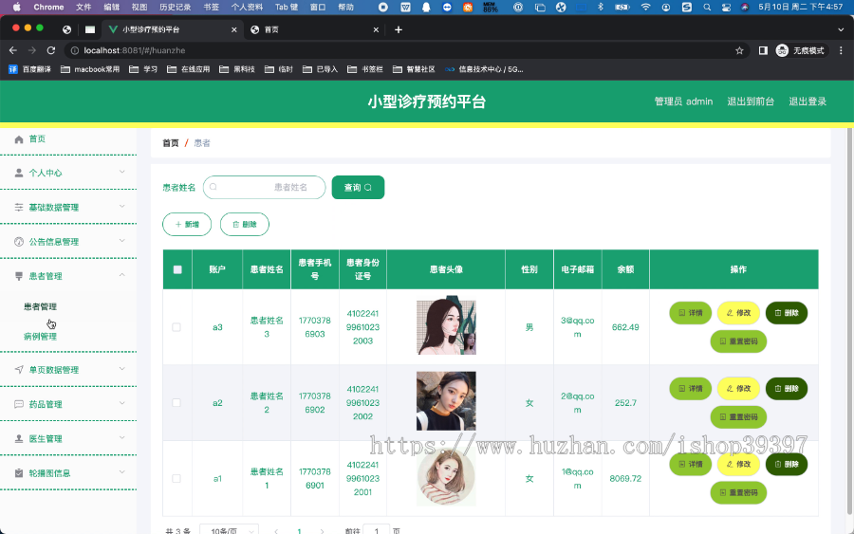Click the icon beside 公告信息管理

[19, 242]
